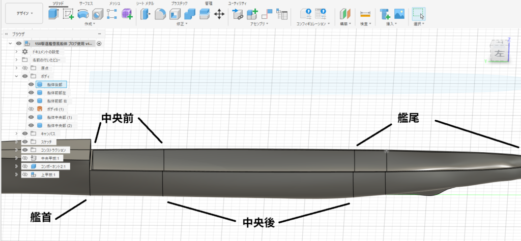The image size is (521, 241).
Task: Select the Revolve tool icon
Action: click(x=83, y=14)
